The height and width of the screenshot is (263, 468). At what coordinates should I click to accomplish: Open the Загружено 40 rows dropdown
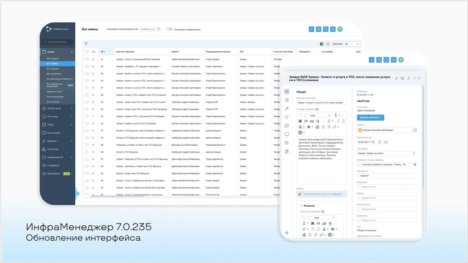coord(352,44)
